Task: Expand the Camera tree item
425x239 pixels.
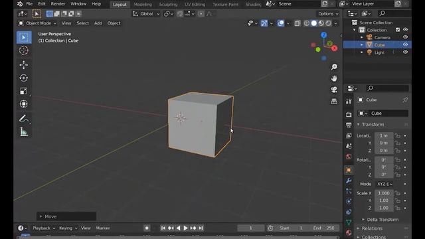Action: tap(362, 37)
